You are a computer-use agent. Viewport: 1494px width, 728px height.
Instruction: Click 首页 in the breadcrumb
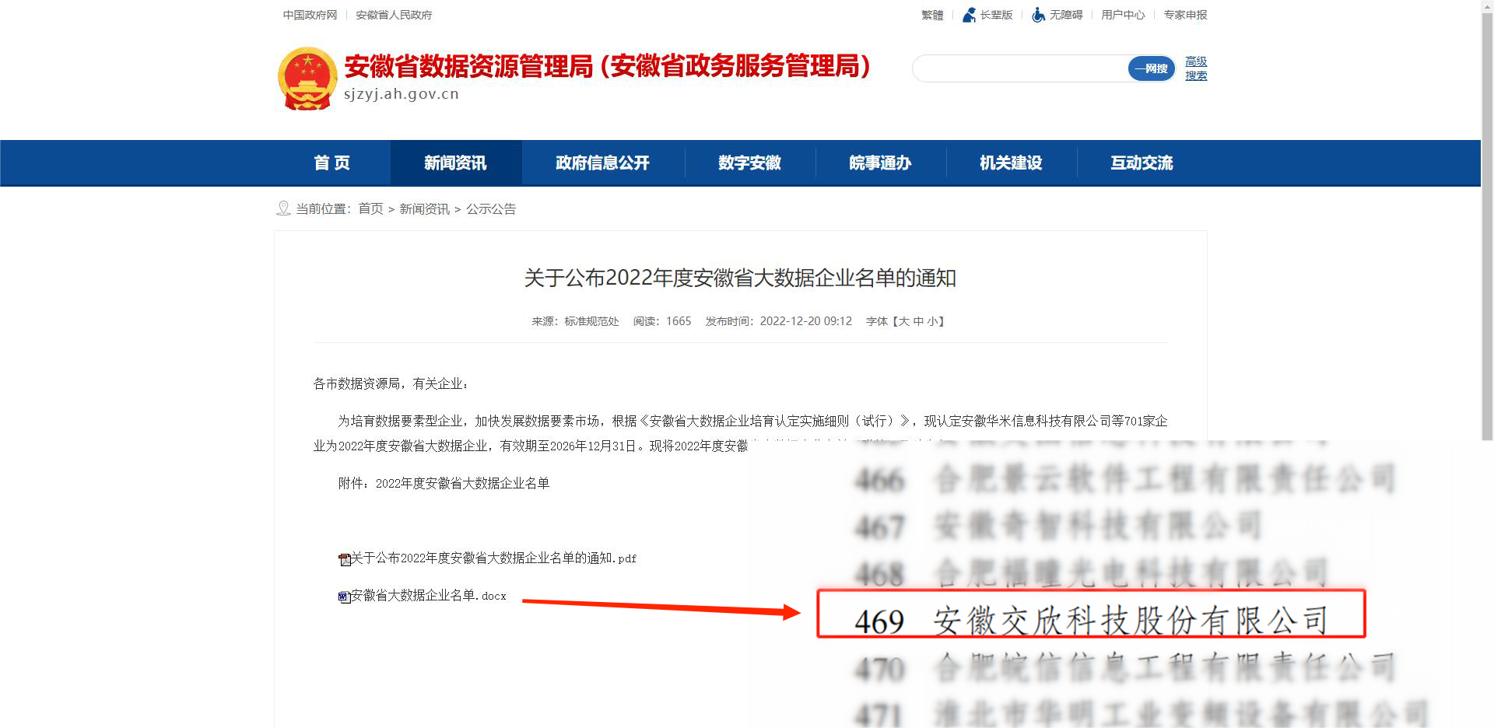(370, 208)
